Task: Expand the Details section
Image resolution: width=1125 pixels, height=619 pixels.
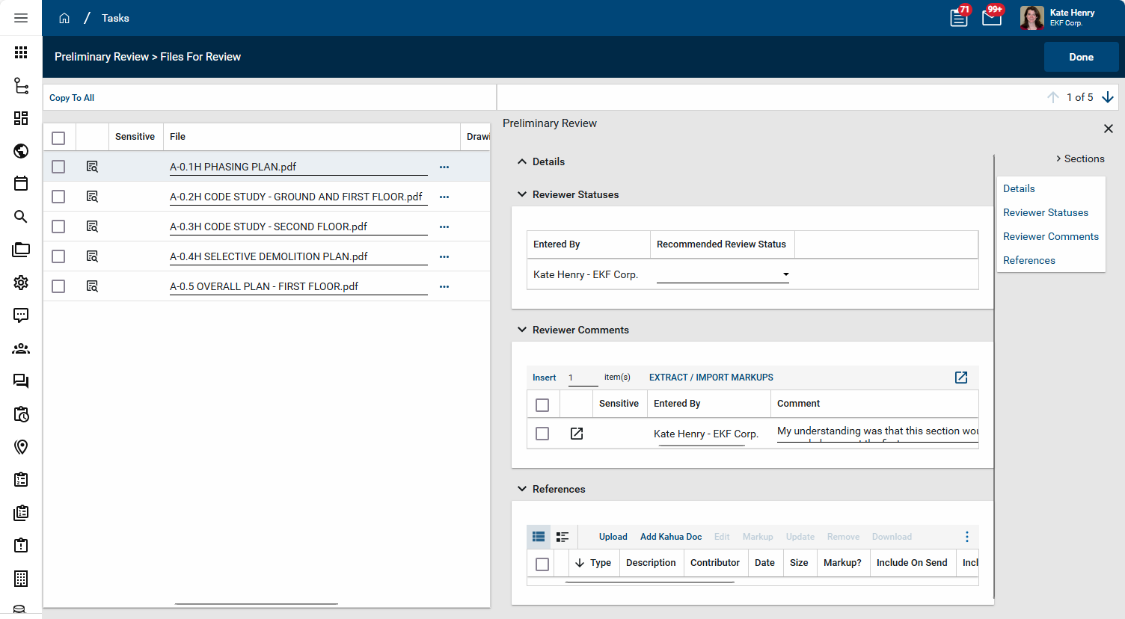Action: point(522,161)
